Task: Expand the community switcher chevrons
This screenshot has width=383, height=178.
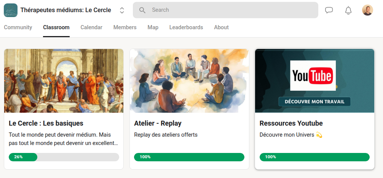Action: tap(122, 10)
